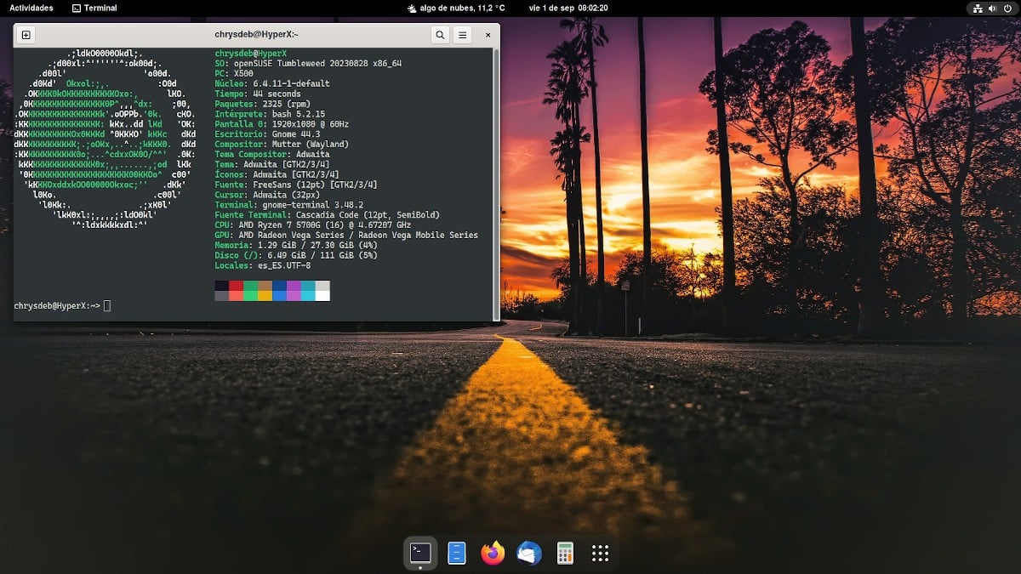Close the terminal window
The height and width of the screenshot is (574, 1021).
[x=488, y=35]
